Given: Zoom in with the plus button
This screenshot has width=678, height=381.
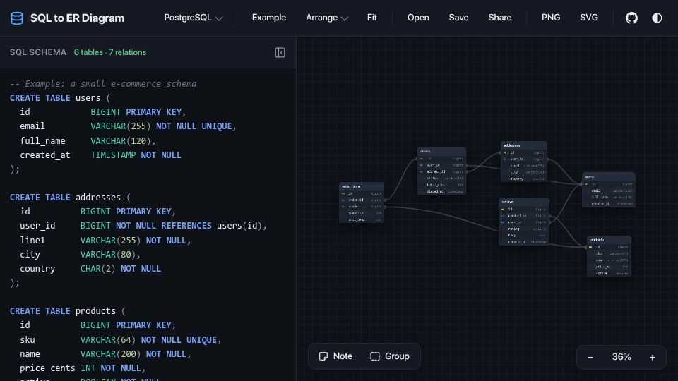Looking at the screenshot, I should pyautogui.click(x=652, y=357).
